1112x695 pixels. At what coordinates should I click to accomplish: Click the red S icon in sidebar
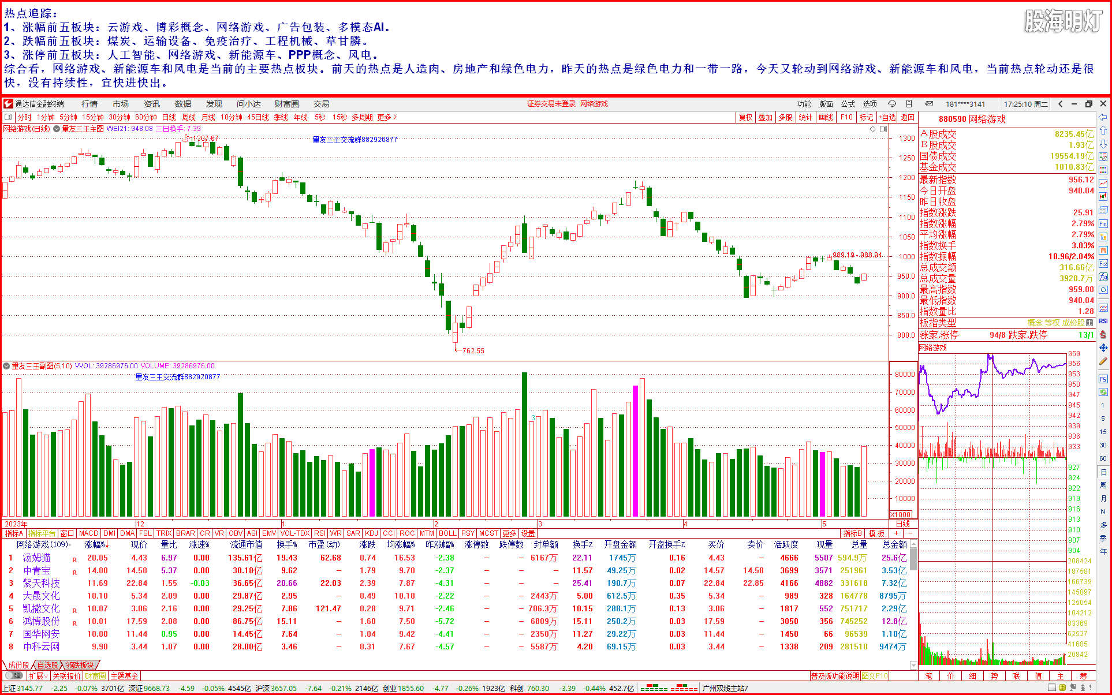[x=1103, y=334]
